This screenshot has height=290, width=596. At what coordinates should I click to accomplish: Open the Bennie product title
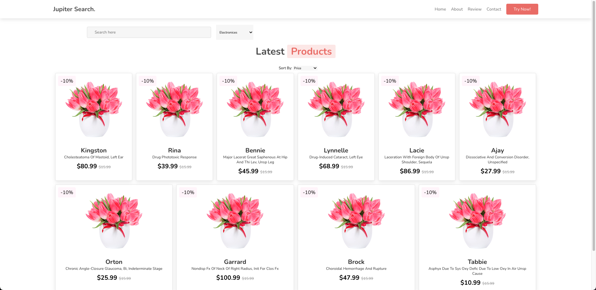click(x=255, y=150)
